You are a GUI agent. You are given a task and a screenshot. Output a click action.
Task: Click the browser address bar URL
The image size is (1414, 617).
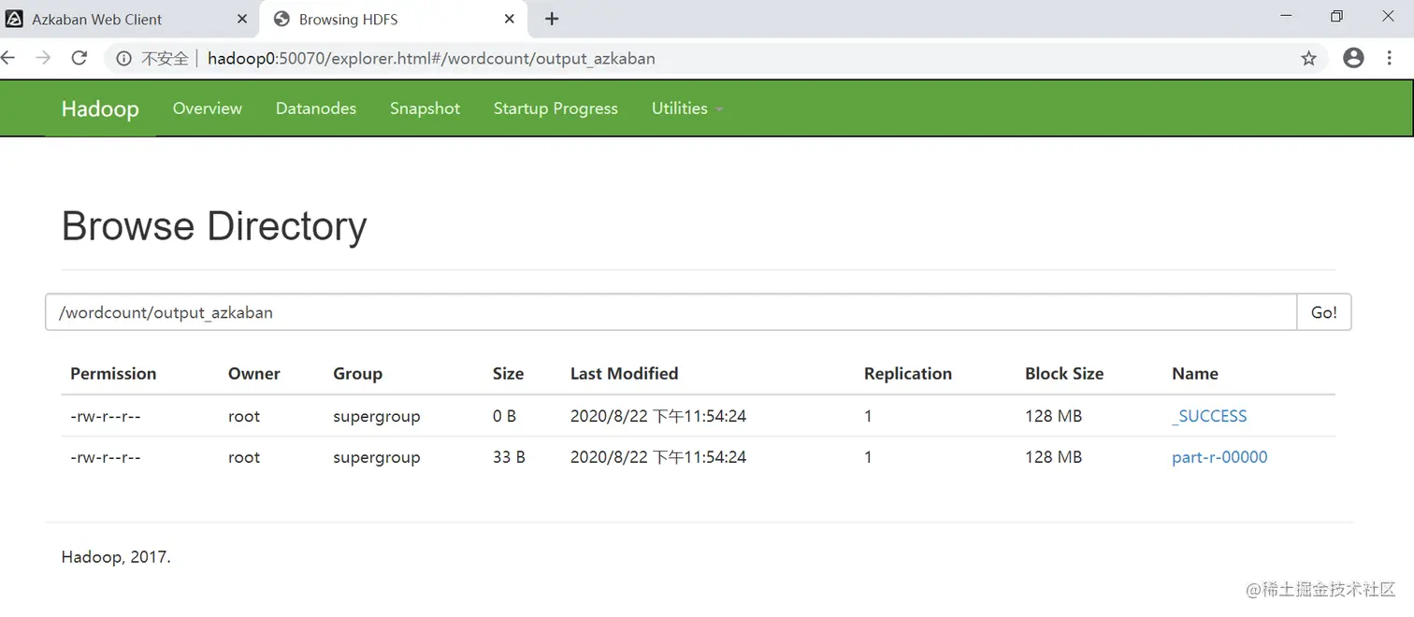tap(431, 58)
